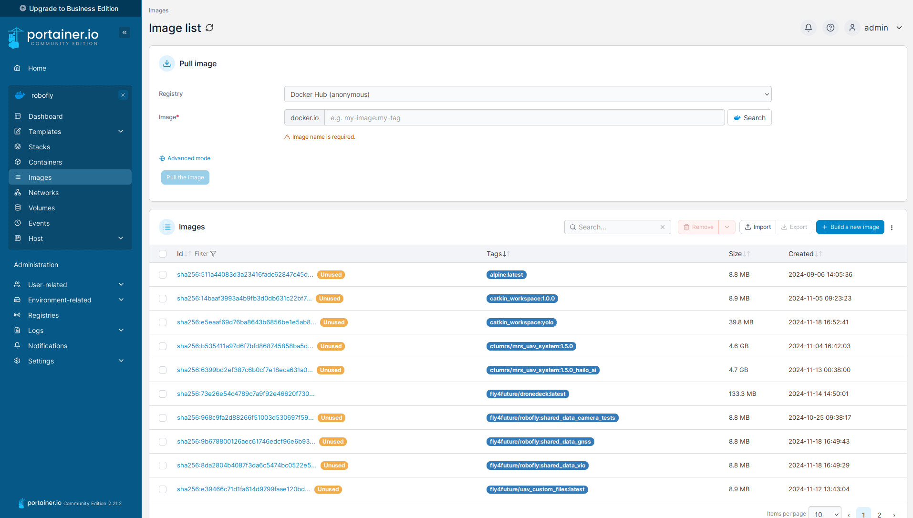Click the Upgrade to Business Edition banner

tap(71, 9)
